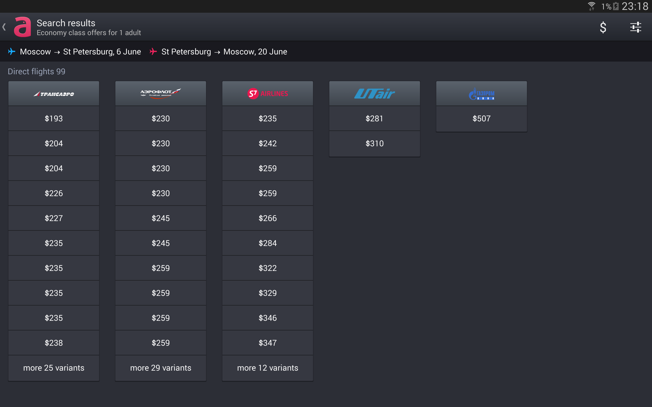This screenshot has height=407, width=652.
Task: Expand more 29 variants for Aeroflot
Action: tap(160, 368)
